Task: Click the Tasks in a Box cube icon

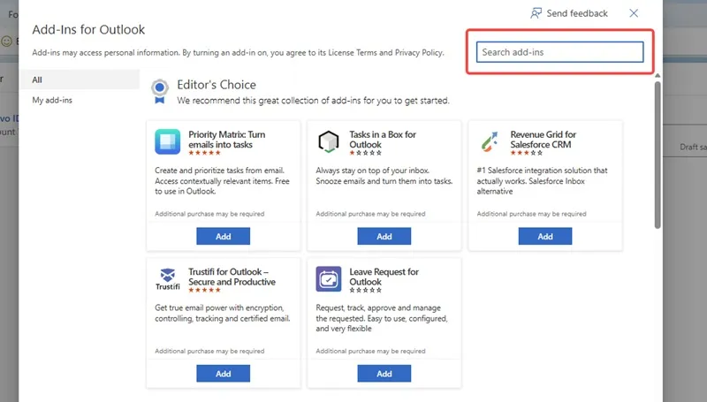Action: [x=328, y=141]
